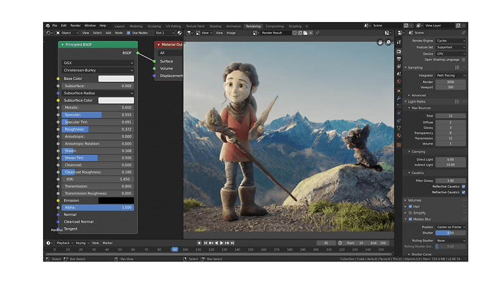The image size is (504, 284).
Task: Open Sampling presets list icon
Action: 457,67
